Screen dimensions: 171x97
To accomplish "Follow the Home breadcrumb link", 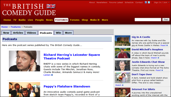I will tap(4, 27).
